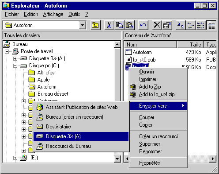Screen dimensions: 219x174
Task: Open the Outils menu
Action: pos(74,14)
